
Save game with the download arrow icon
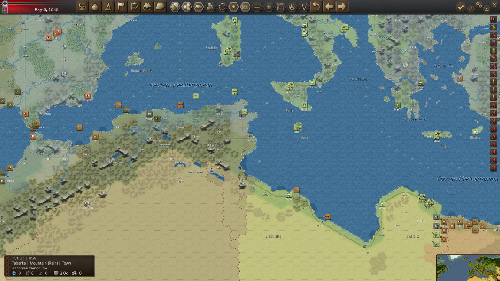pos(487,9)
